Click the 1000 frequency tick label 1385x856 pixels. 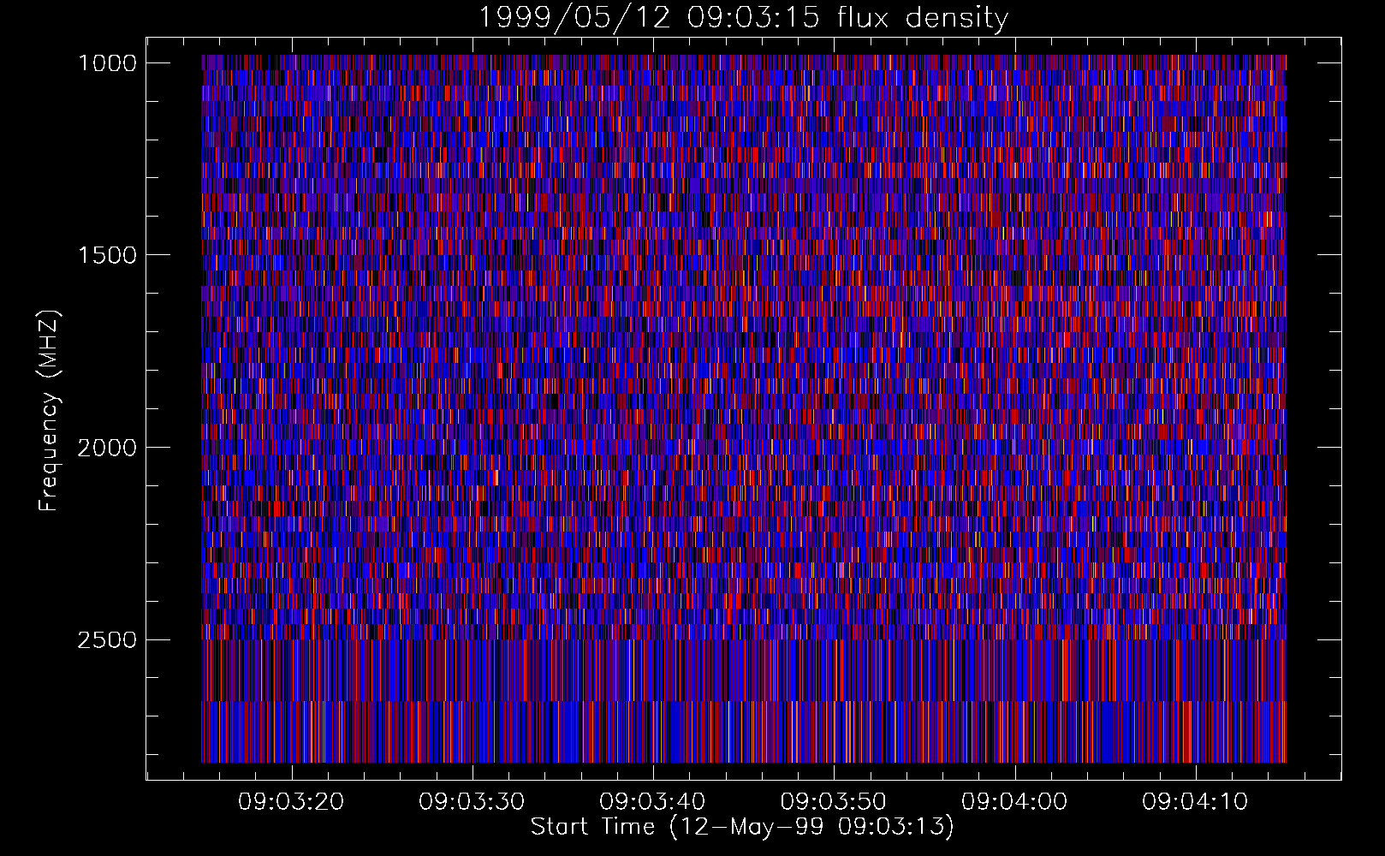(x=107, y=63)
